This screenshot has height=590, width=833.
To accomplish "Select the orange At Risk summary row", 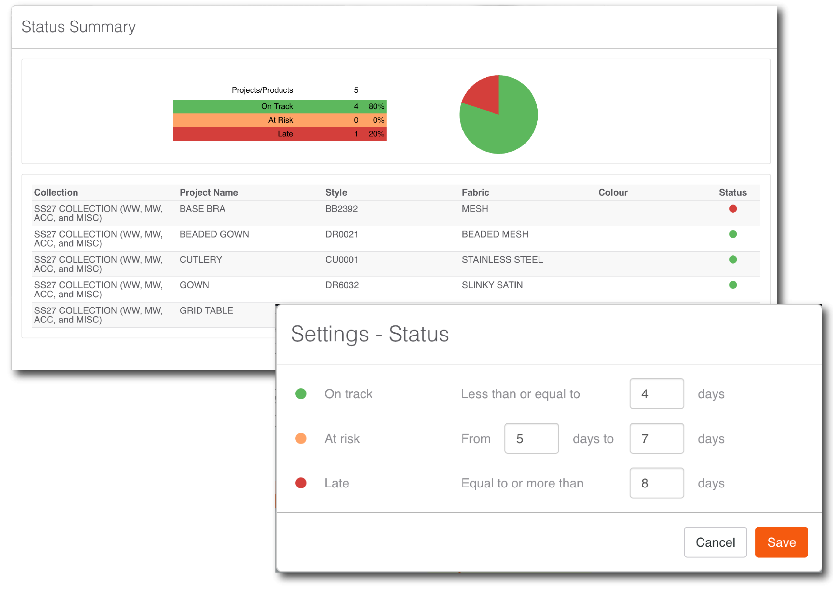I will 280,120.
